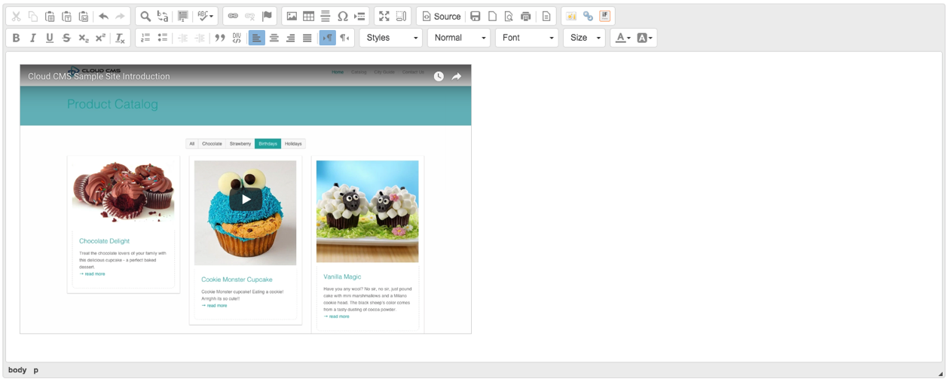Click the Source button
Image resolution: width=948 pixels, height=382 pixels.
coord(441,16)
